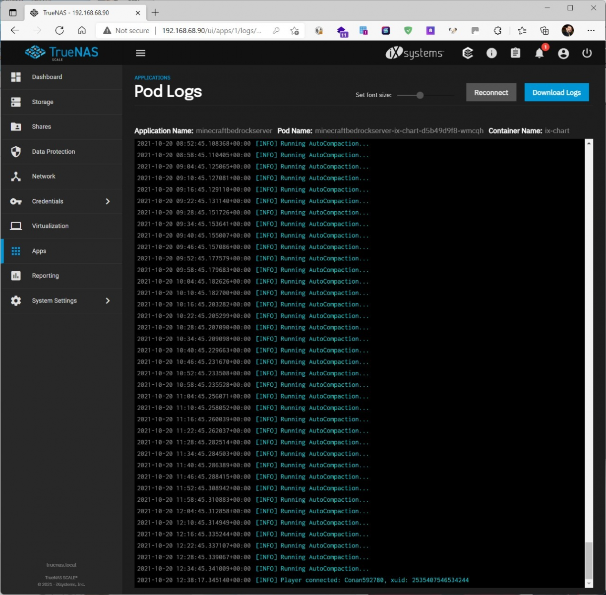Open the browser Settings and more ellipsis

[591, 31]
